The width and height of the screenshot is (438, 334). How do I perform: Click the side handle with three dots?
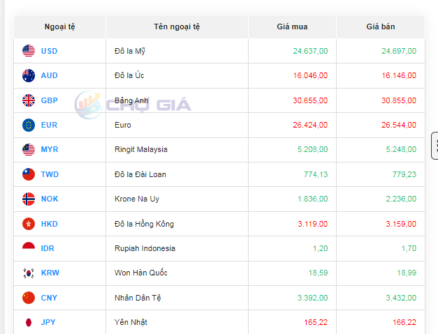click(435, 145)
